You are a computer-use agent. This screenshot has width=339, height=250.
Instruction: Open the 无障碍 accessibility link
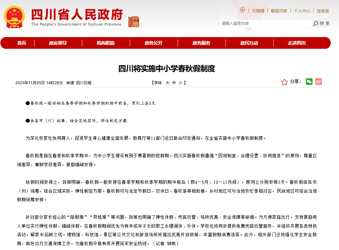pos(258,11)
